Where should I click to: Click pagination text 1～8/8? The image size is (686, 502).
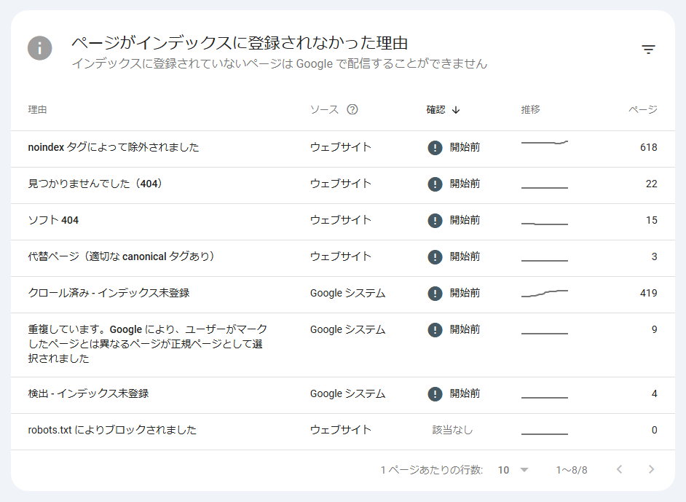tap(572, 470)
